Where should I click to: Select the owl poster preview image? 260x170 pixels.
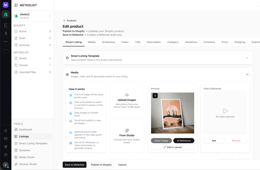tap(172, 113)
